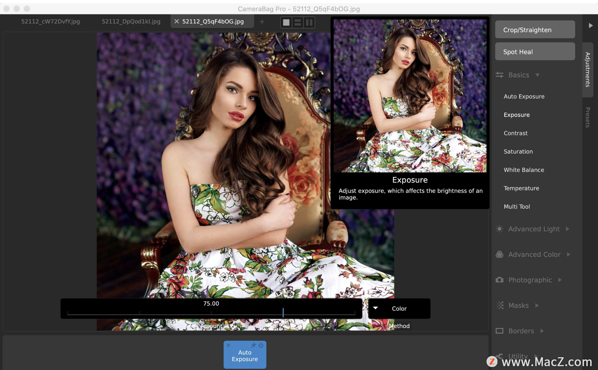
Task: Add a new tab with plus icon
Action: [262, 21]
